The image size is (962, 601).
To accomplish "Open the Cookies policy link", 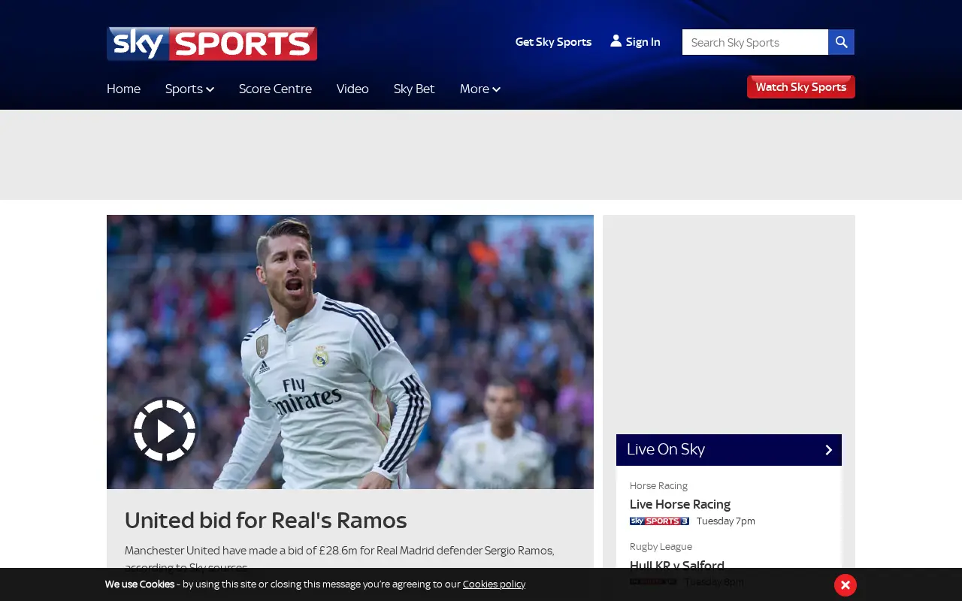I will 494,584.
